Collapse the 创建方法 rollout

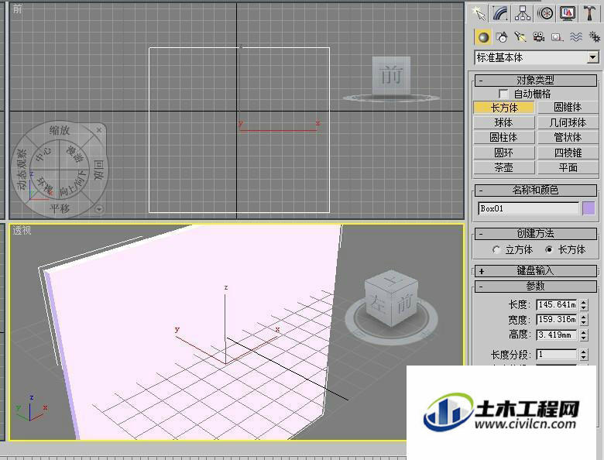(536, 233)
